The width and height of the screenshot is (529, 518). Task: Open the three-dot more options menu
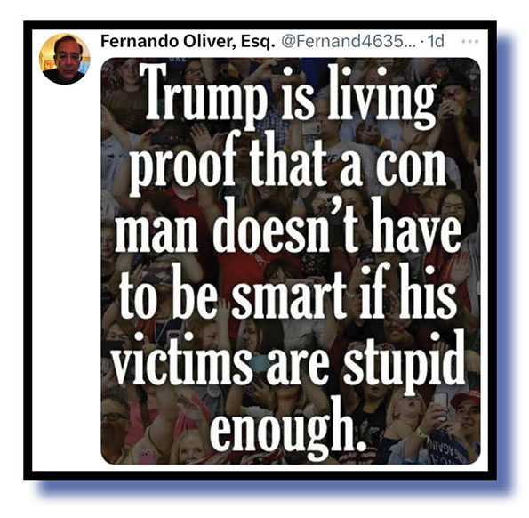470,42
